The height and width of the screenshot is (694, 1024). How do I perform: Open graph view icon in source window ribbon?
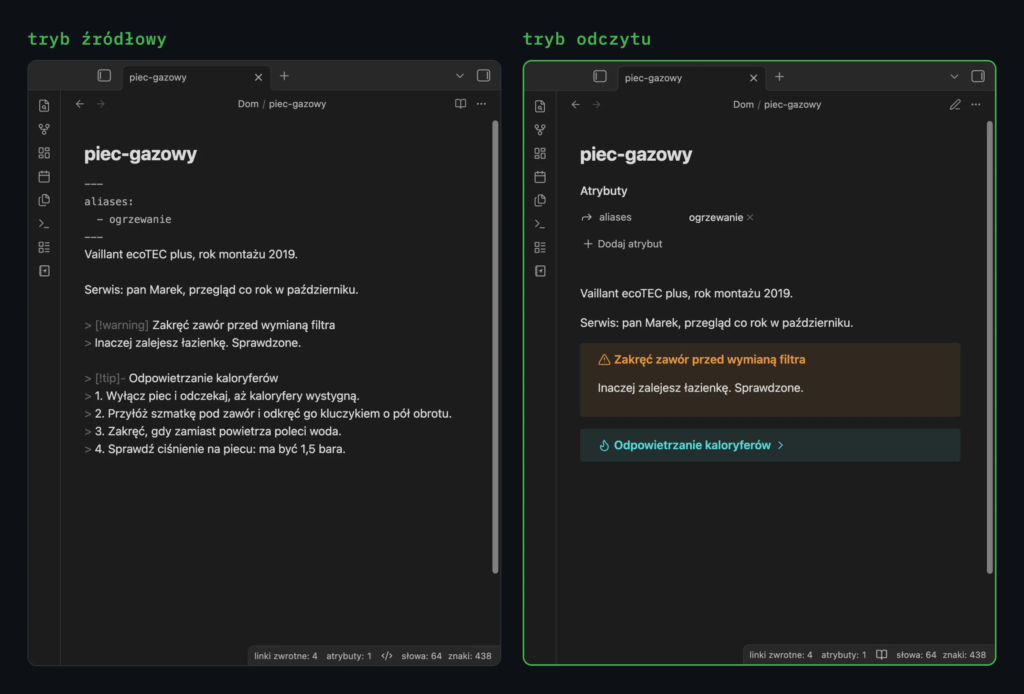point(44,129)
